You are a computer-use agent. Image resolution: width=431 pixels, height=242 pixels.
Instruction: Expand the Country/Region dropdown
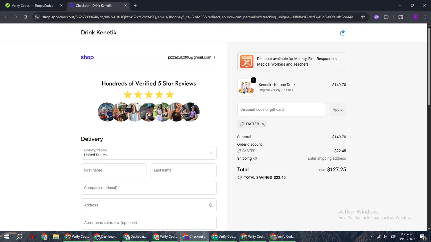click(149, 153)
